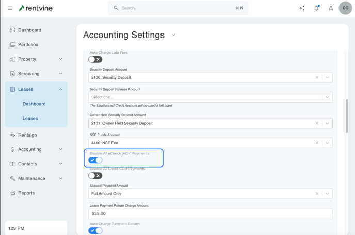Open the Security Deposit Release Account dropdown
Image resolution: width=355 pixels, height=235 pixels.
(327, 97)
